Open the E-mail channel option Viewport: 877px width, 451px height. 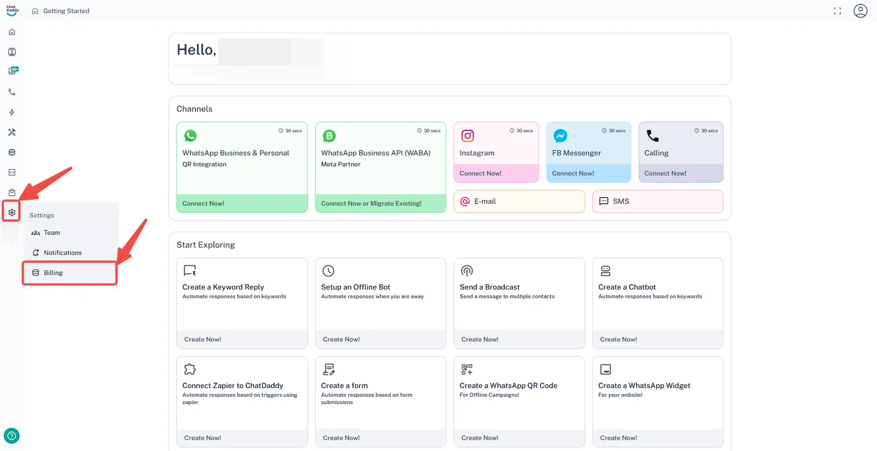(x=519, y=201)
